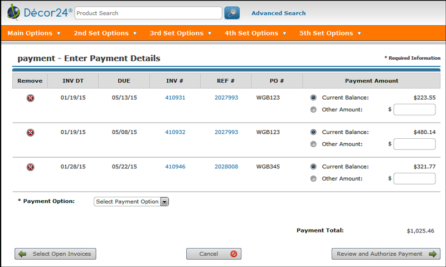Click the magnifier search icon button
This screenshot has width=446, height=267.
231,13
